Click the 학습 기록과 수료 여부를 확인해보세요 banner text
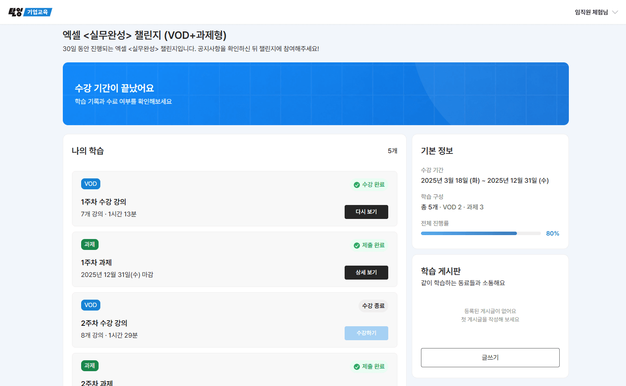This screenshot has width=626, height=386. click(x=123, y=102)
